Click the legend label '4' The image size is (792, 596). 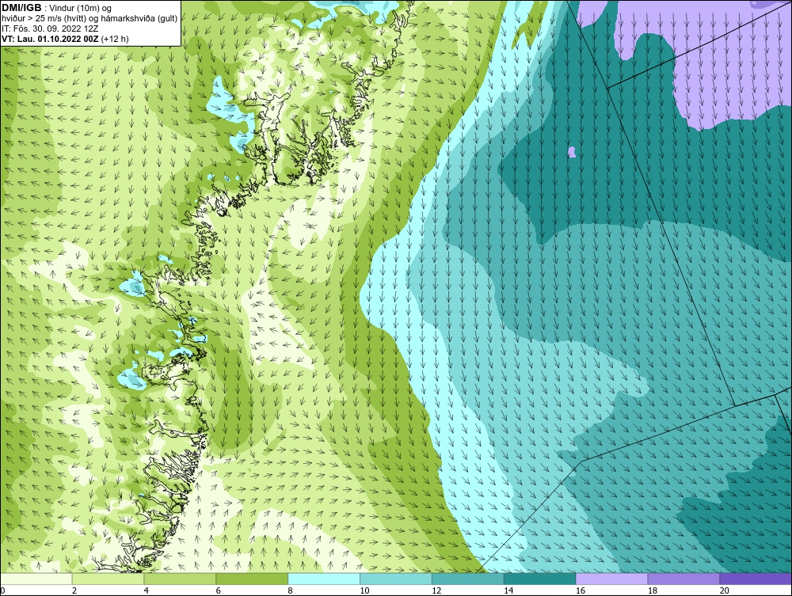(x=146, y=590)
